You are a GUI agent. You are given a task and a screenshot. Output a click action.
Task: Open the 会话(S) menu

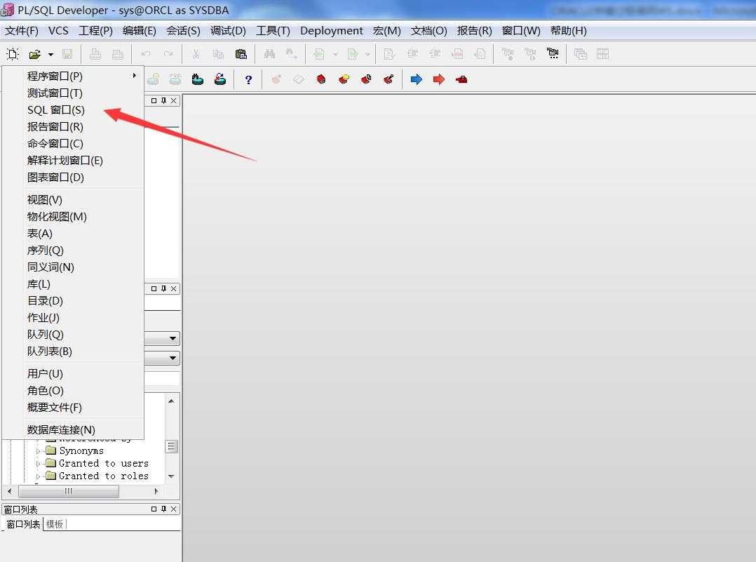coord(183,31)
